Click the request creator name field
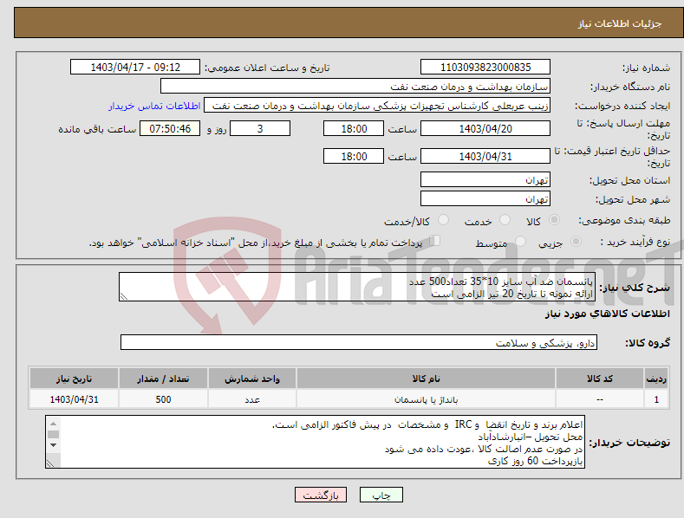Viewport: 684px width, 518px height. [377, 106]
